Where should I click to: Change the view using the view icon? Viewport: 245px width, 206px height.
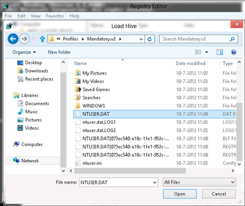198,52
